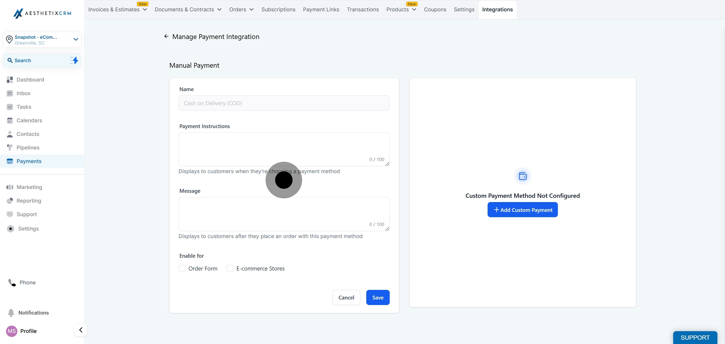
Task: Enable the Order Form checkbox
Action: click(182, 268)
